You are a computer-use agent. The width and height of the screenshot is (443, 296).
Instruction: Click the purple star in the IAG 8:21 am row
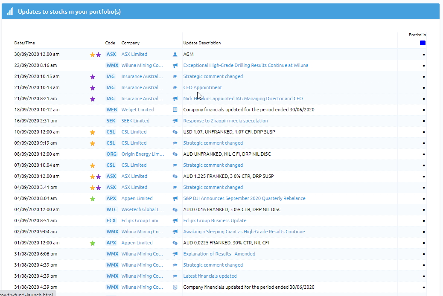pos(92,99)
